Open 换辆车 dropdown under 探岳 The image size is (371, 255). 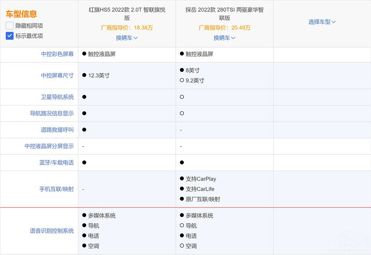[224, 38]
